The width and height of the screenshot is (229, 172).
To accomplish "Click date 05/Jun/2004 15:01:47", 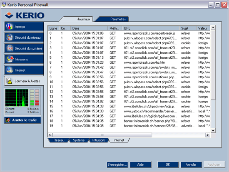I will [88, 72].
